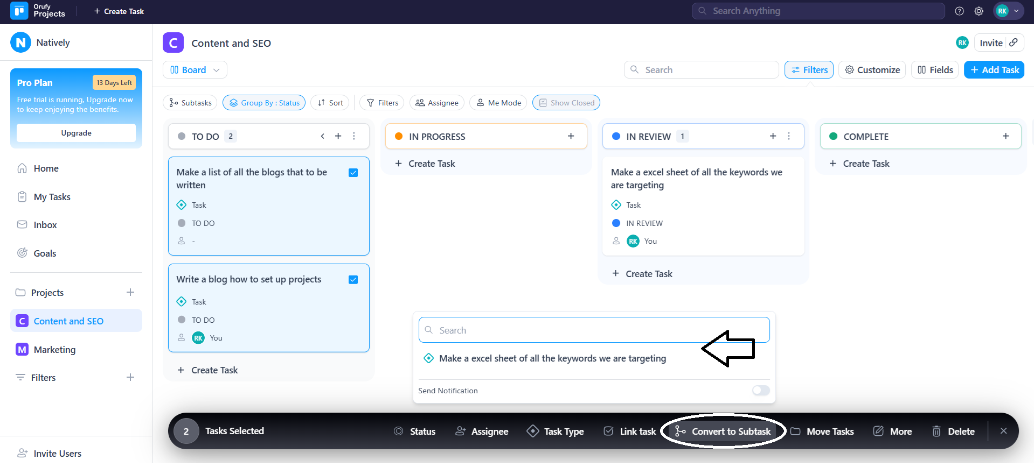
Task: Uncheck the 'Write a blog how to set up projects' task
Action: pyautogui.click(x=353, y=280)
